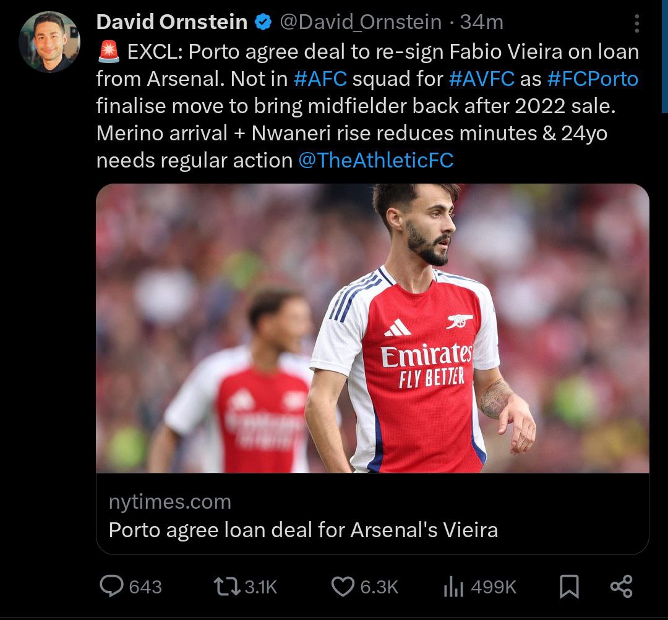
Task: Open the Fabio Vieira article image
Action: click(372, 328)
